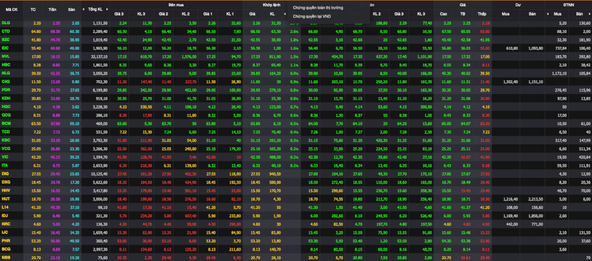The height and width of the screenshot is (261, 592).
Task: Click the Bên mua KL 1 header
Action: (230, 14)
